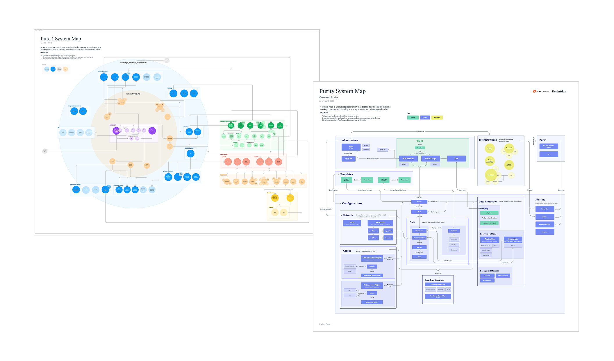
Task: Click the Telemetry yellow key swatch
Action: pos(437,118)
